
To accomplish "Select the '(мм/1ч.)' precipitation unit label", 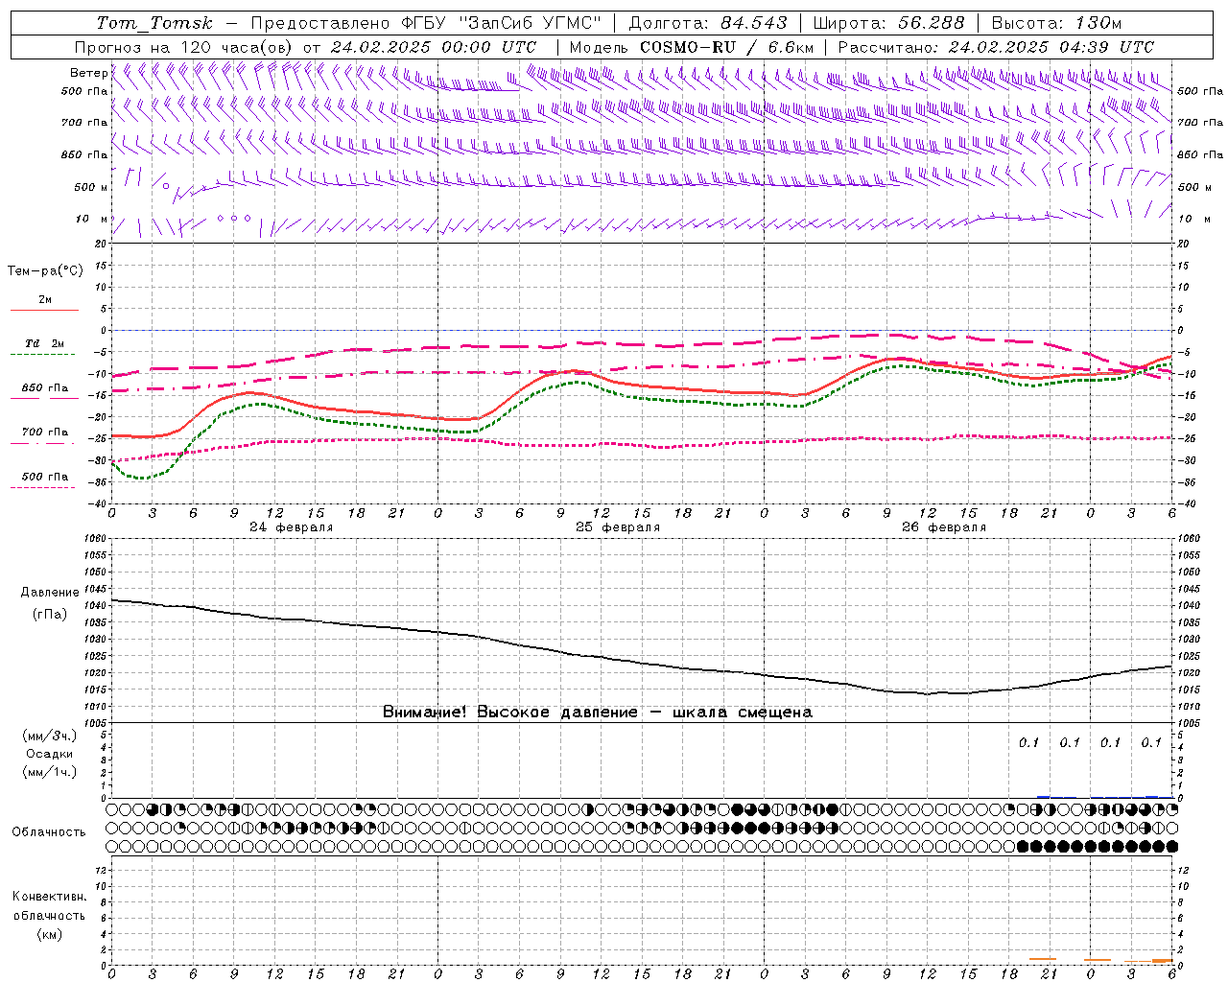I will pyautogui.click(x=50, y=772).
